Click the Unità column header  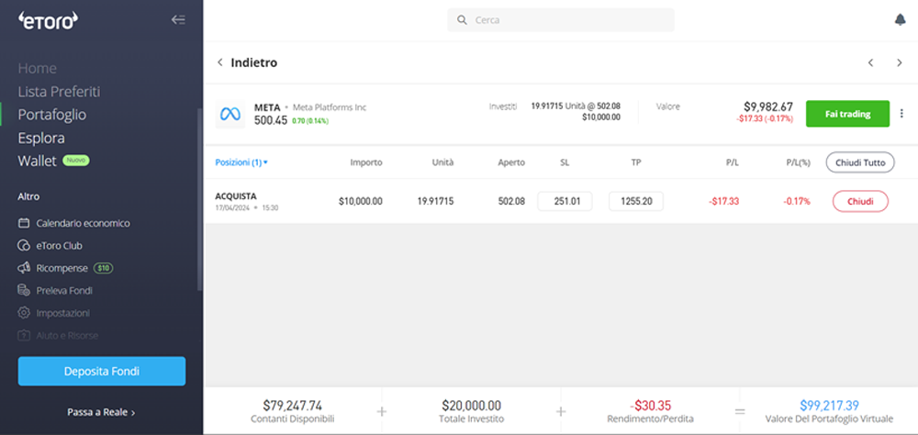pos(443,162)
